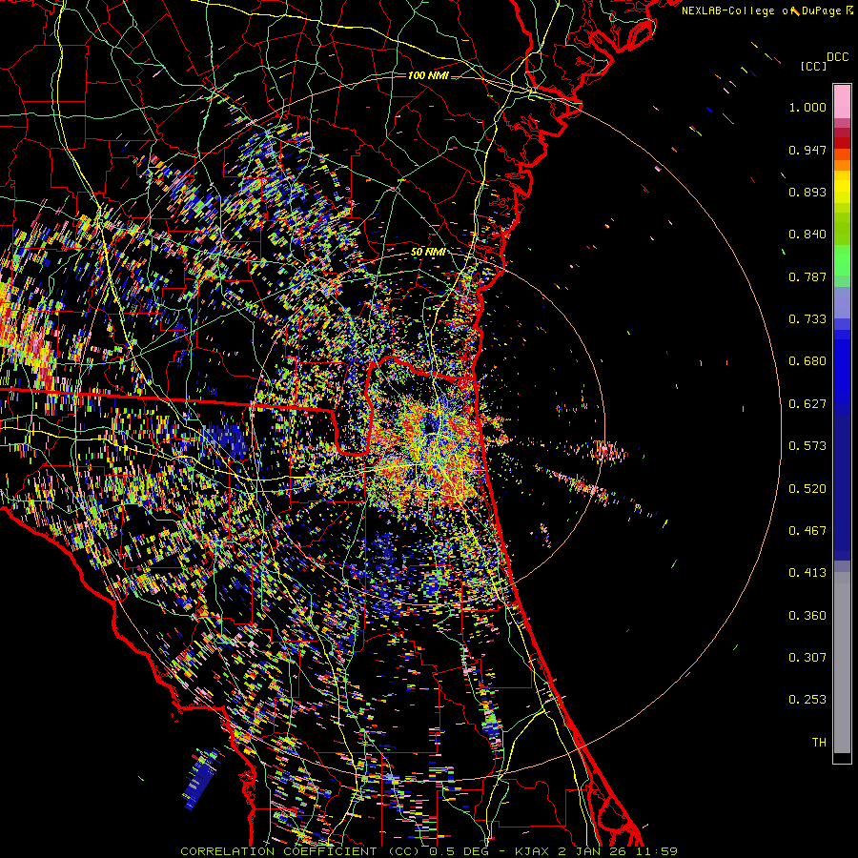Image resolution: width=858 pixels, height=858 pixels.
Task: Click the 100 NMI range ring label
Action: 428,75
